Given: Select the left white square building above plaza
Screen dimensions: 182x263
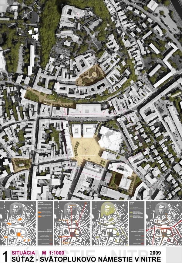Looking at the screenshot, I should point(76,131).
